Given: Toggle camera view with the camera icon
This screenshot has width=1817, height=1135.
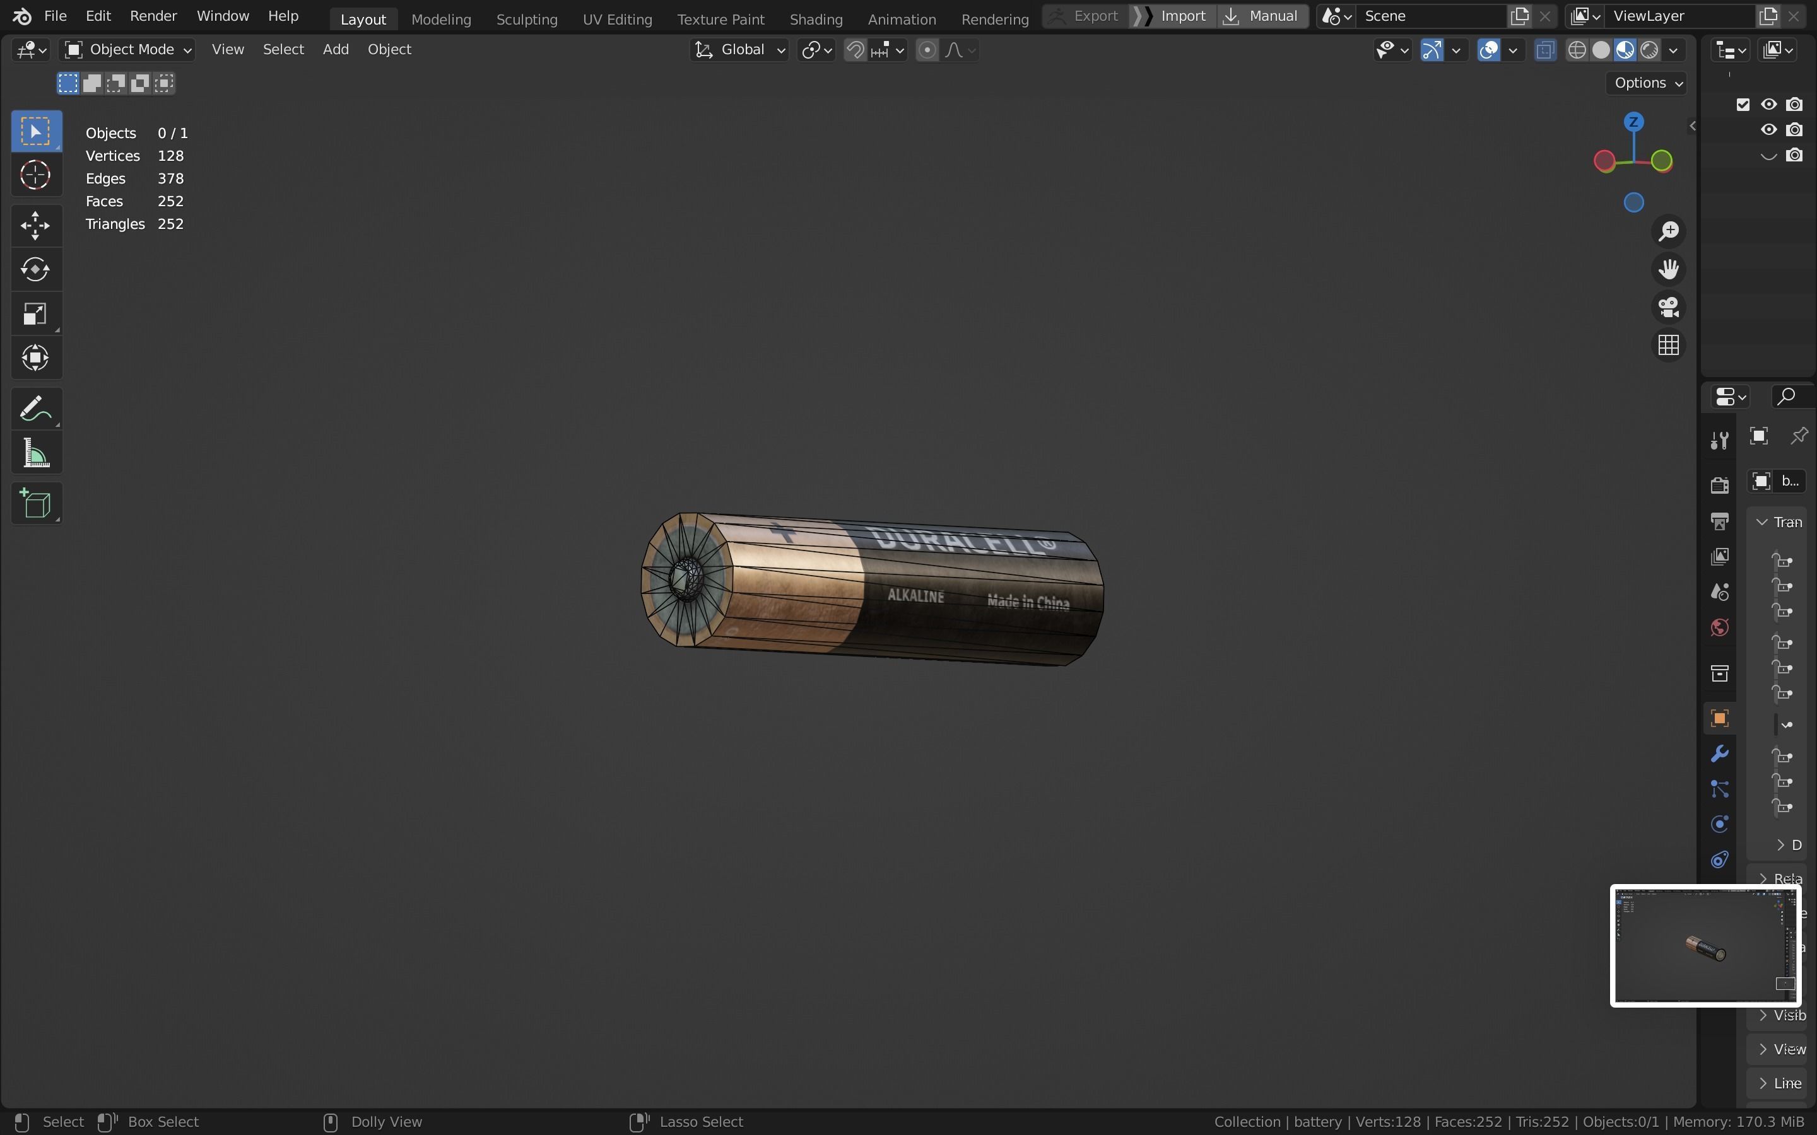Looking at the screenshot, I should pos(1668,307).
